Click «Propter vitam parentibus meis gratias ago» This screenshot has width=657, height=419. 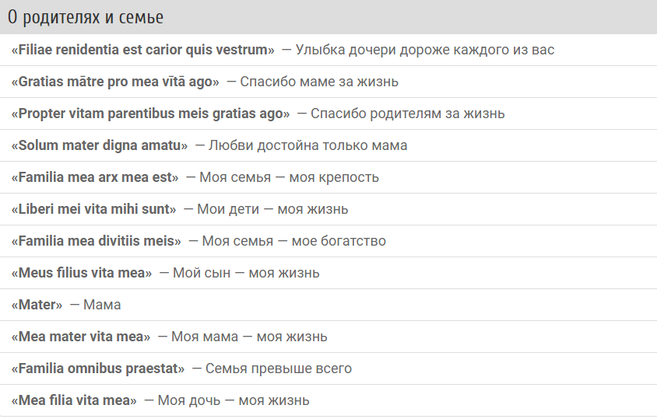pyautogui.click(x=151, y=113)
